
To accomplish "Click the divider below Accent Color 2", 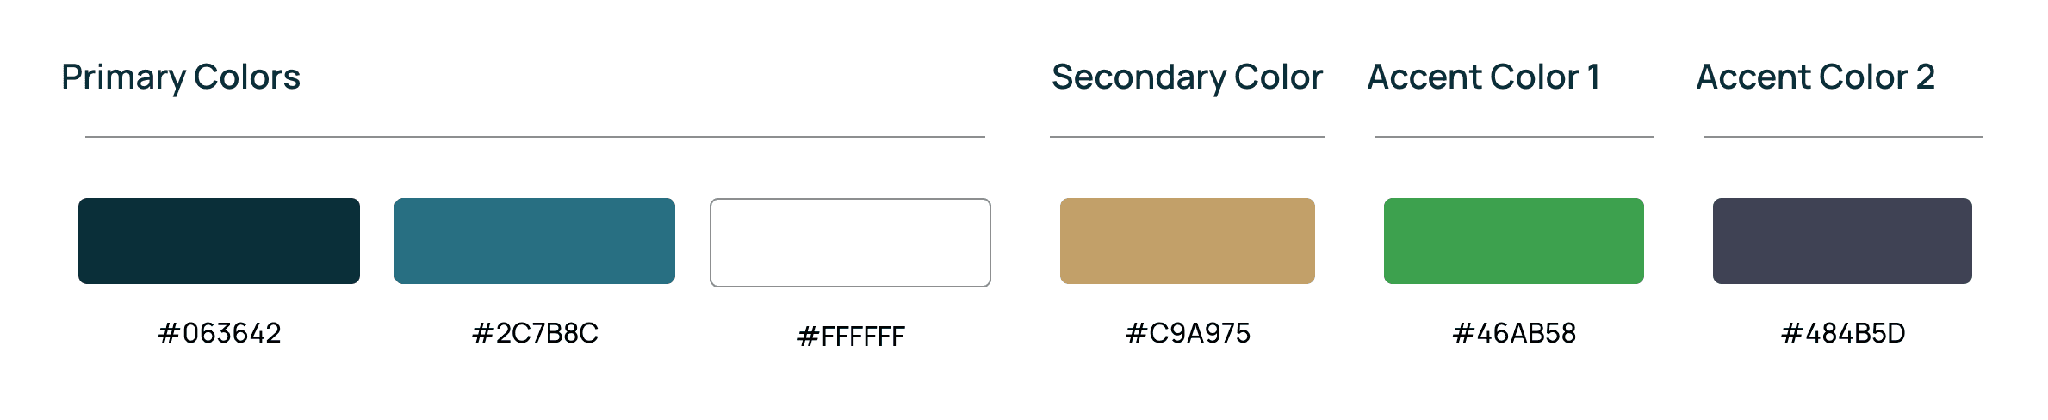I will (1842, 137).
